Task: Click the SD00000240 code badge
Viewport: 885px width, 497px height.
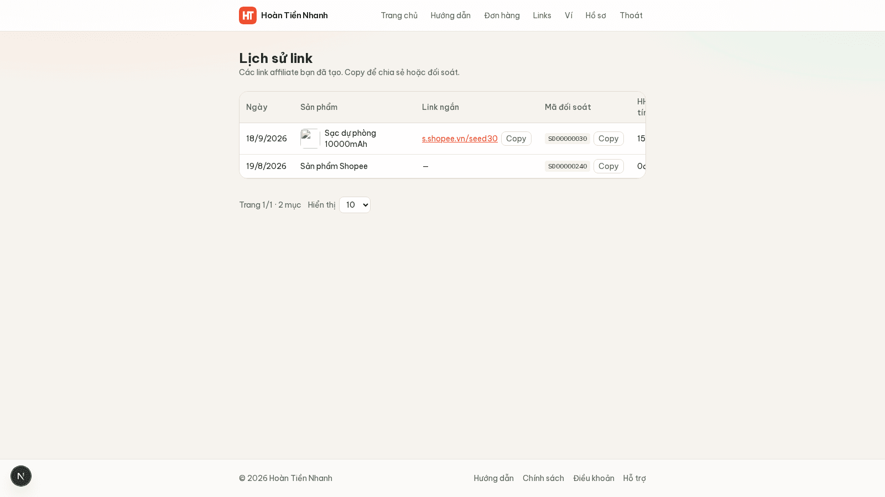Action: pyautogui.click(x=568, y=166)
